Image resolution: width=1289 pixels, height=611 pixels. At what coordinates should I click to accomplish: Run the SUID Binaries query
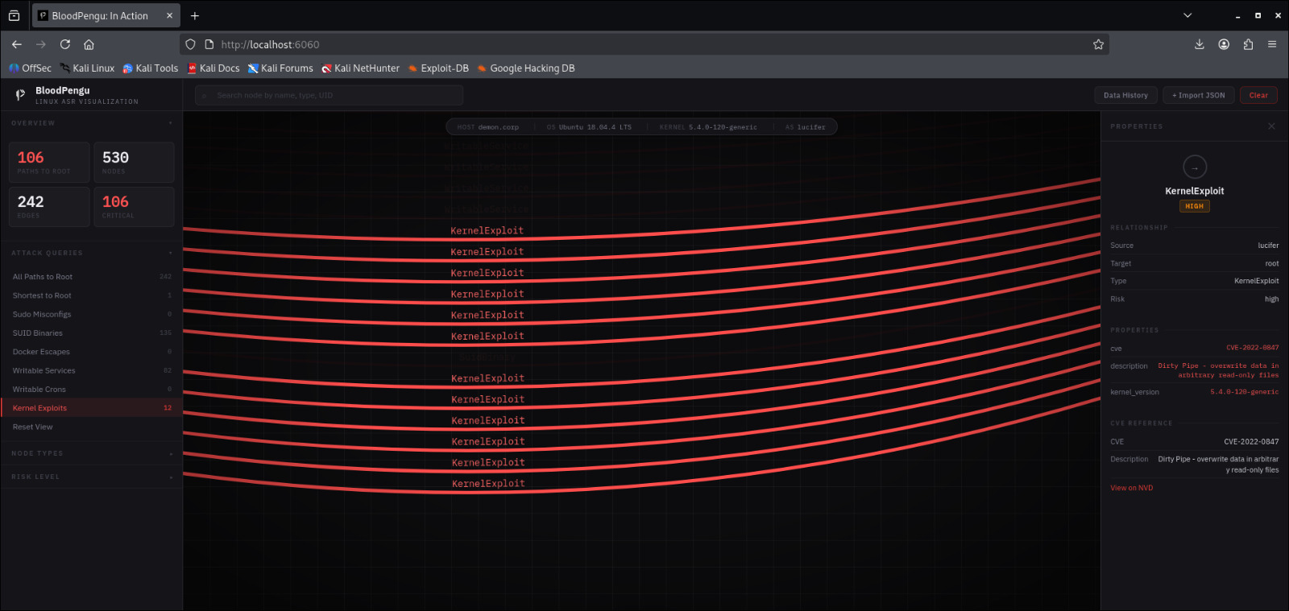38,333
